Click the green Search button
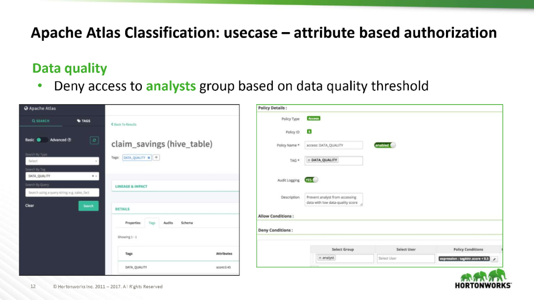This screenshot has width=534, height=300. 89,206
